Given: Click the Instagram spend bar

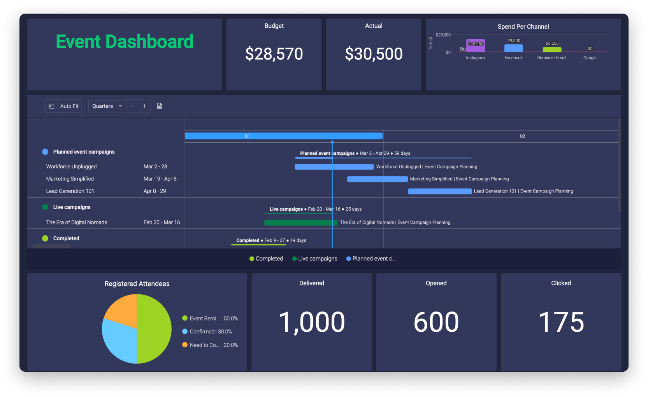Looking at the screenshot, I should [476, 45].
